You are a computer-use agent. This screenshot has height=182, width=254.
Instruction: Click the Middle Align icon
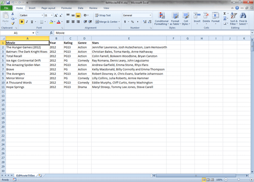(x=73, y=15)
